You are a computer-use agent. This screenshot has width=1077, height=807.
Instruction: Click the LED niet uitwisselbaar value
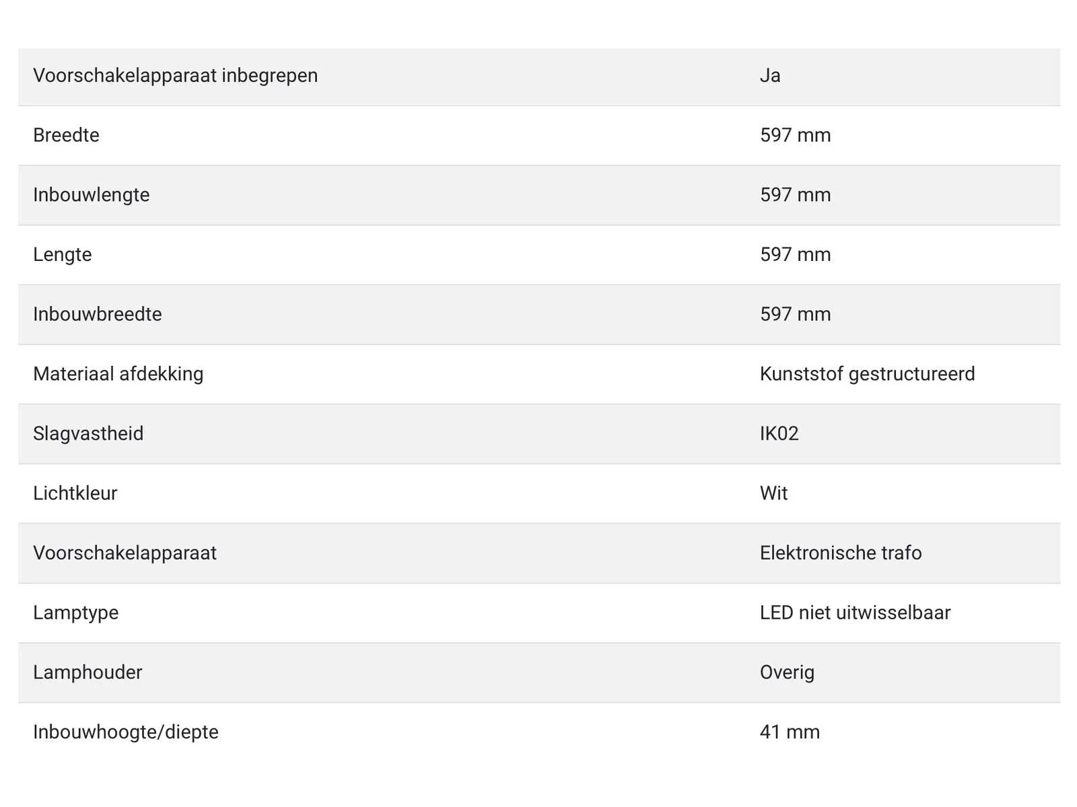[855, 613]
